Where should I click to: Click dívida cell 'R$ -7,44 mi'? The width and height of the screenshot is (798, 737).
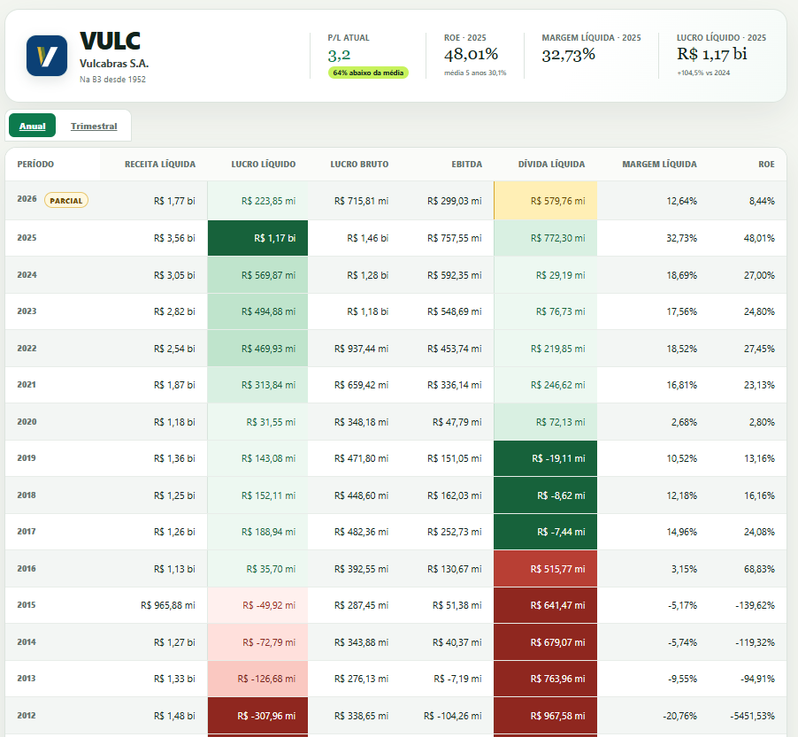point(545,532)
